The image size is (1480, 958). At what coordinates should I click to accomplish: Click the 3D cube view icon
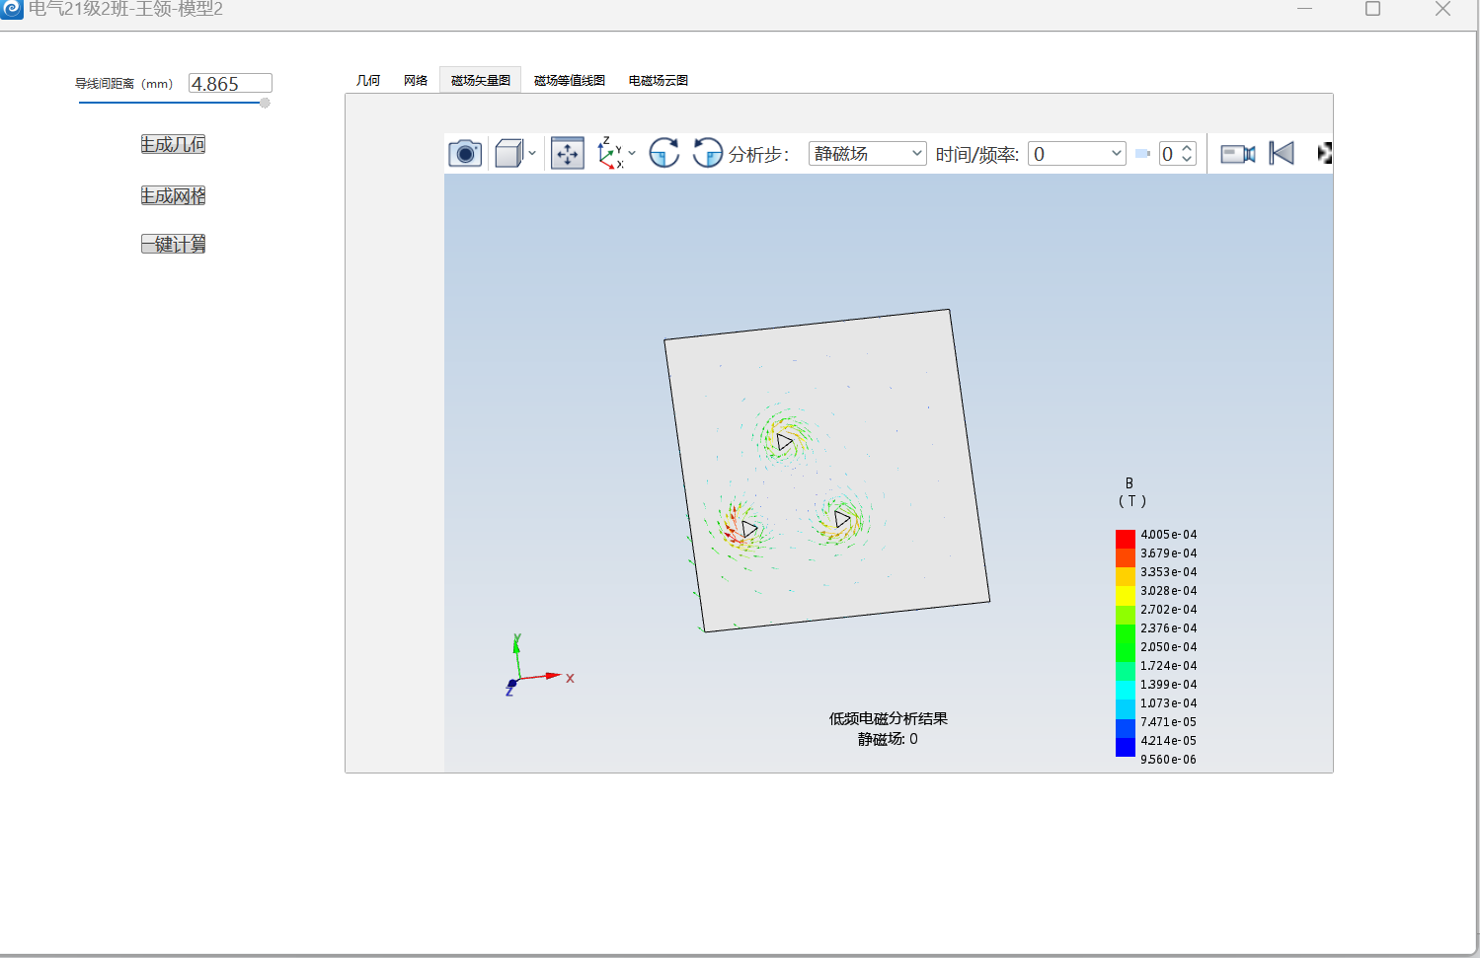point(508,153)
